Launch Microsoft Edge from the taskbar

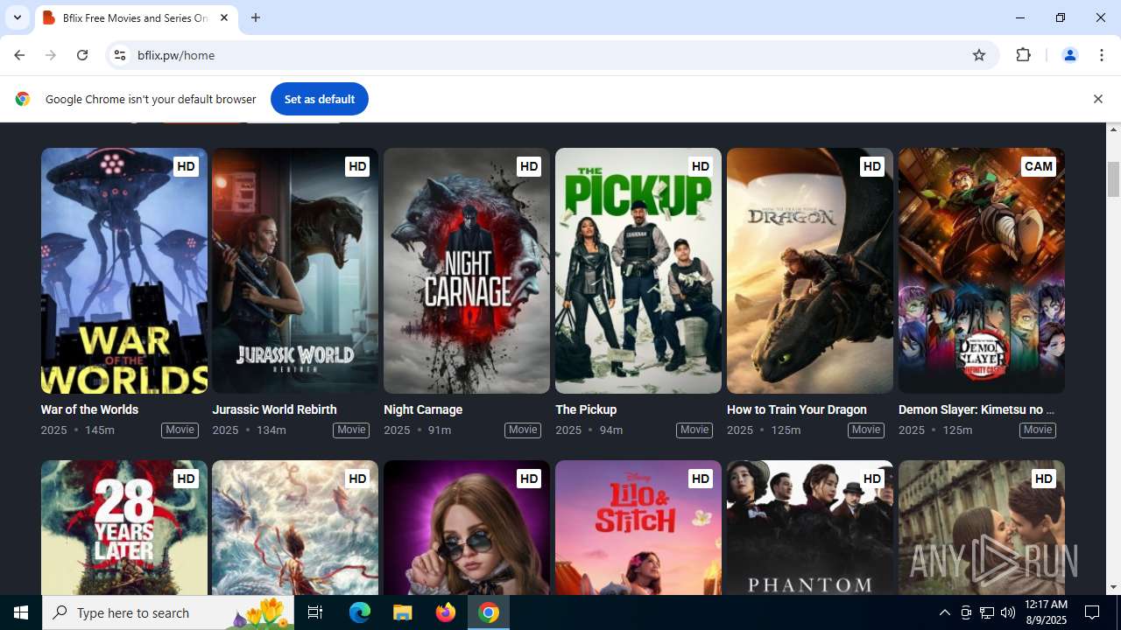pyautogui.click(x=360, y=612)
